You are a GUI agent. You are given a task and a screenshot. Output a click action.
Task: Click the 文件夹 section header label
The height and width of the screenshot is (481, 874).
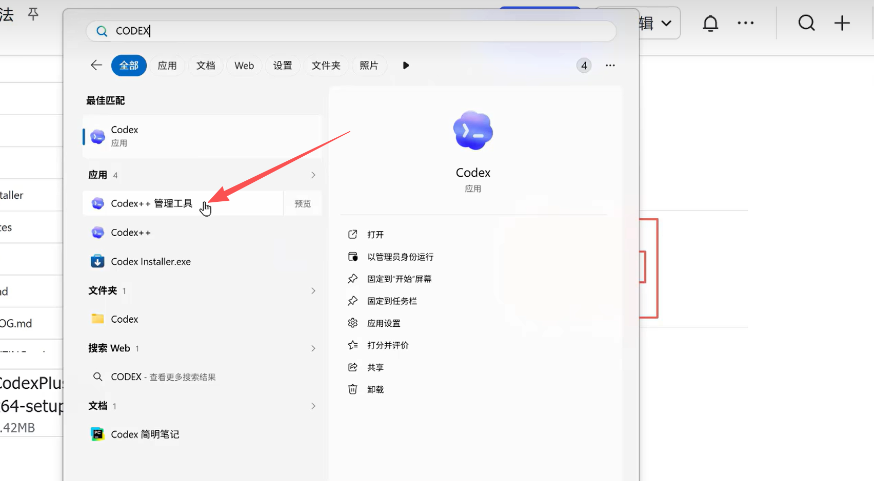(103, 291)
